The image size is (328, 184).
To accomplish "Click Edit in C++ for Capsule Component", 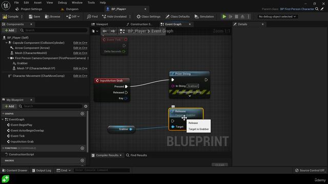I will (x=80, y=43).
